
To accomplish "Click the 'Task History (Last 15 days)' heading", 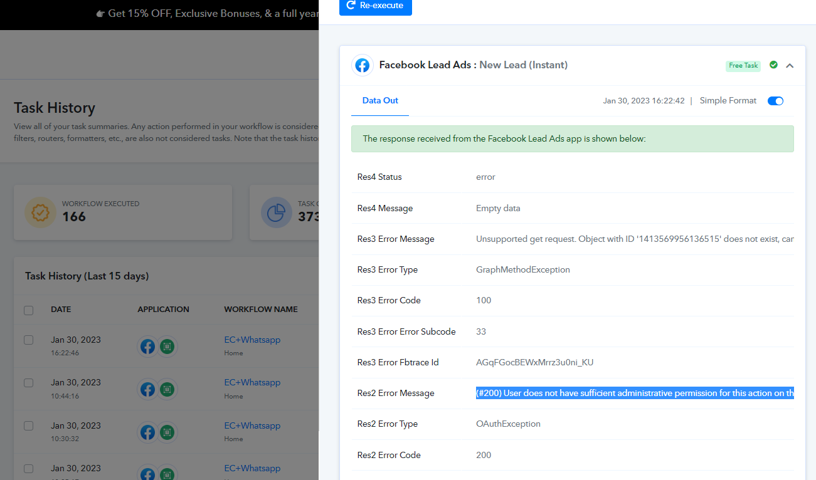I will point(87,276).
